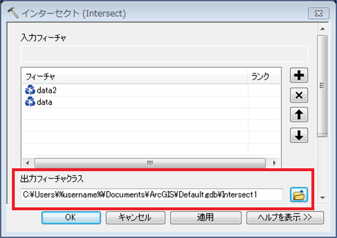The width and height of the screenshot is (337, 238).
Task: Move the feature up with the up arrow icon
Action: 299,115
